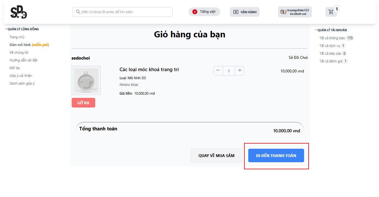This screenshot has width=379, height=197.
Task: Click the minus quantity button
Action: (218, 71)
